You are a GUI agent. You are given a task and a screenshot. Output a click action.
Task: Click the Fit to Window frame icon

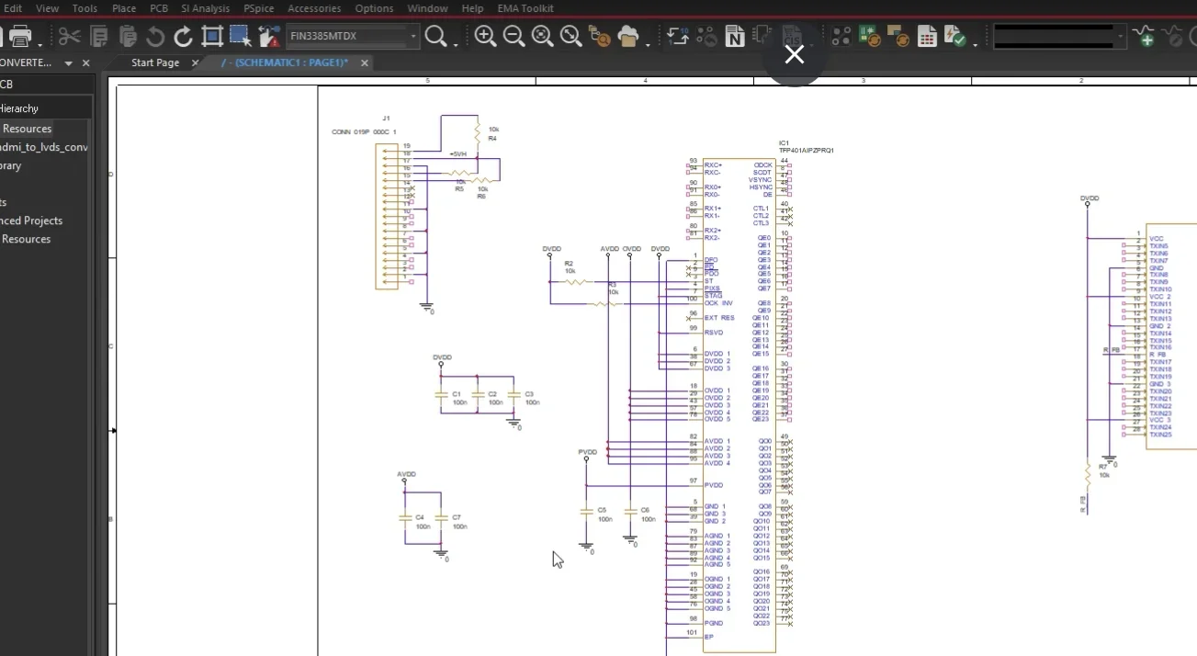pyautogui.click(x=212, y=37)
